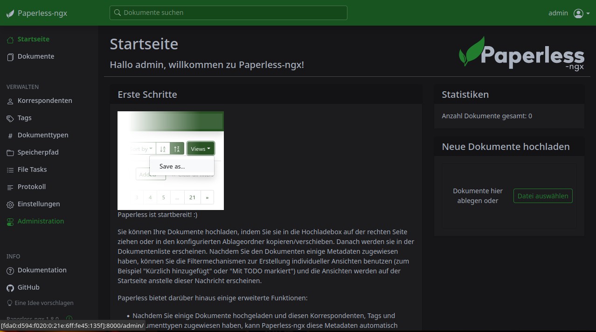Click the Speicherpfad folder icon
Image resolution: width=596 pixels, height=332 pixels.
[x=10, y=153]
